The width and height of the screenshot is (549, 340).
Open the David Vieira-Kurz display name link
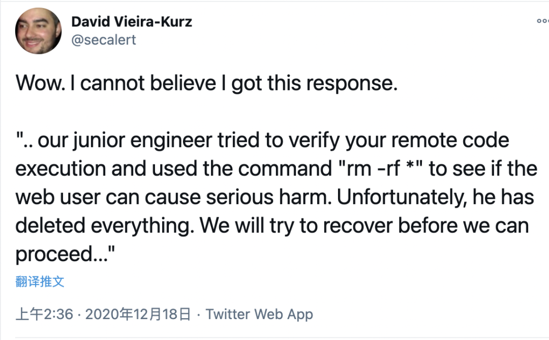[132, 22]
